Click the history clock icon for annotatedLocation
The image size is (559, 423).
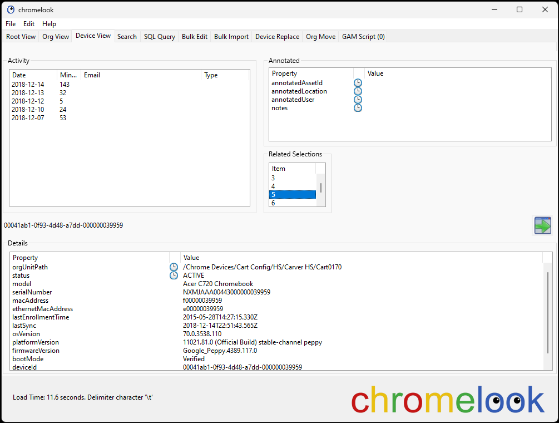pos(358,91)
